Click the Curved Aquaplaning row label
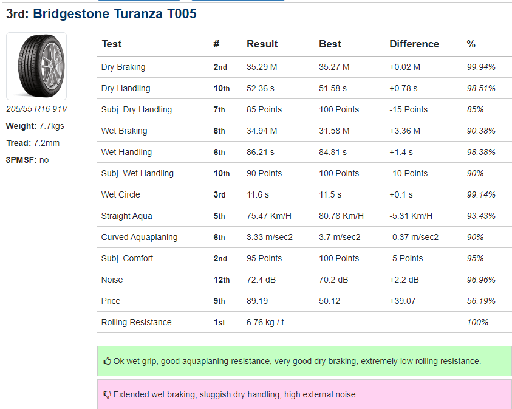The width and height of the screenshot is (512, 409). point(139,237)
